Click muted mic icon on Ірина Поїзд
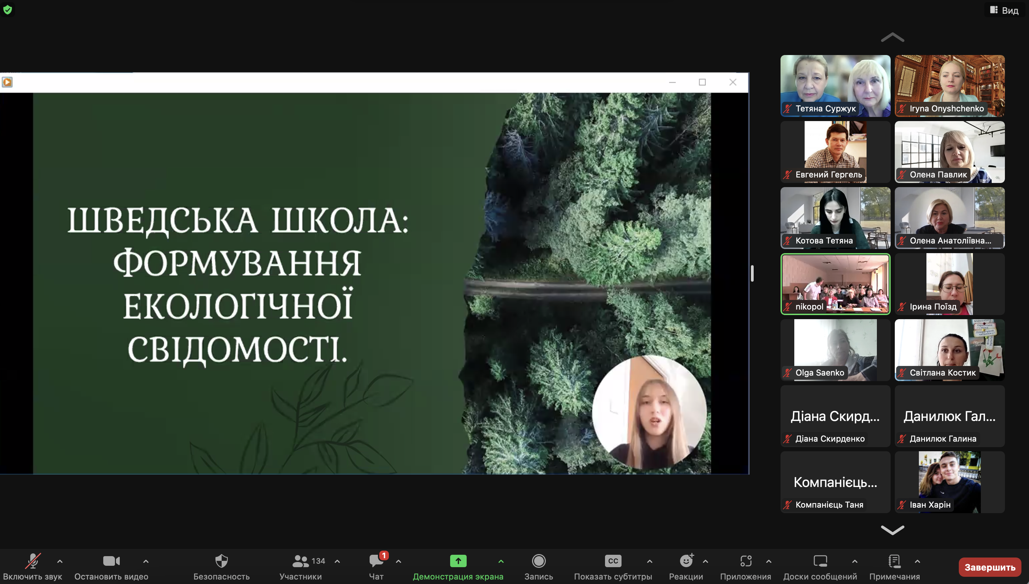Viewport: 1029px width, 584px height. click(902, 306)
